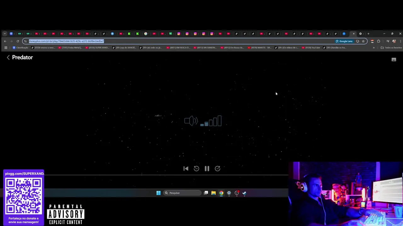Open the '(8912) Em Busca da...' bookmark
Viewport: 403px width, 226px height.
click(x=232, y=48)
